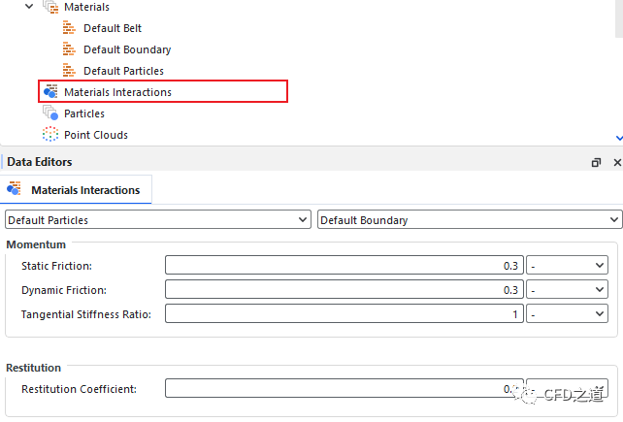
Task: Open the Dynamic Friction unit dropdown
Action: point(599,289)
